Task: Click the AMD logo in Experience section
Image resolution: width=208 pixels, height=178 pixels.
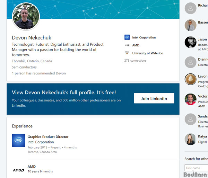Action: pos(19,170)
